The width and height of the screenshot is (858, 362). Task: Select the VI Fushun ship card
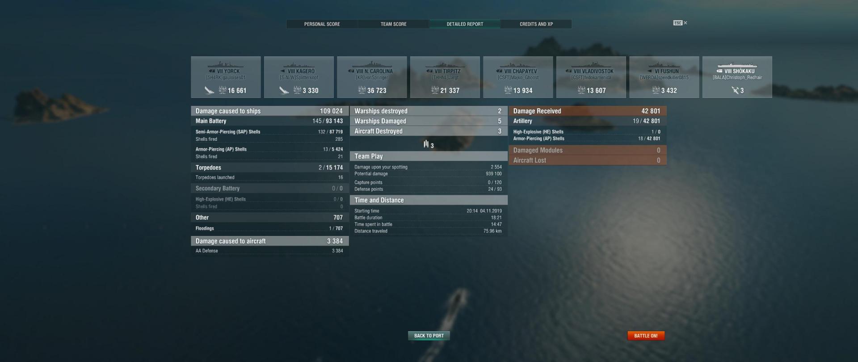click(664, 77)
